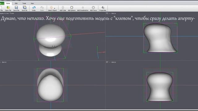Click the XY - Axis viewport label

coord(111,62)
